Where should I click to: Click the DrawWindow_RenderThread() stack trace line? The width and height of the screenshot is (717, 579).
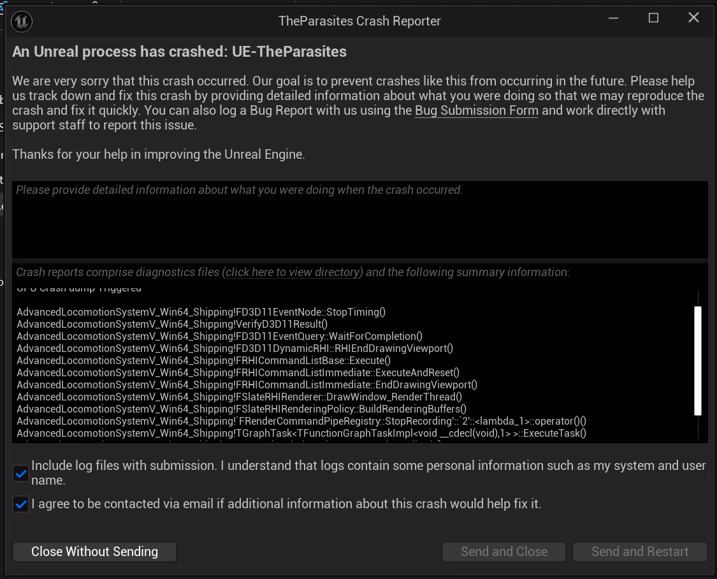click(239, 397)
